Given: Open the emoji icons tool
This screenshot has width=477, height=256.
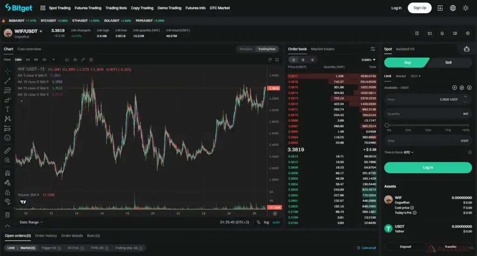Looking at the screenshot, I should 7,138.
